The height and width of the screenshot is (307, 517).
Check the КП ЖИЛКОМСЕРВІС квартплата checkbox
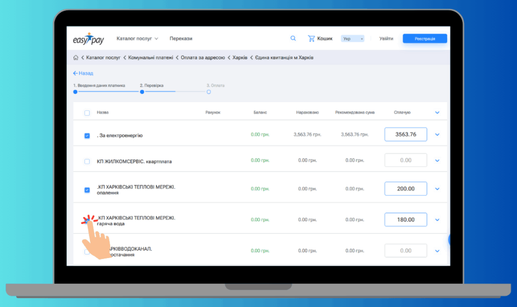pos(87,161)
